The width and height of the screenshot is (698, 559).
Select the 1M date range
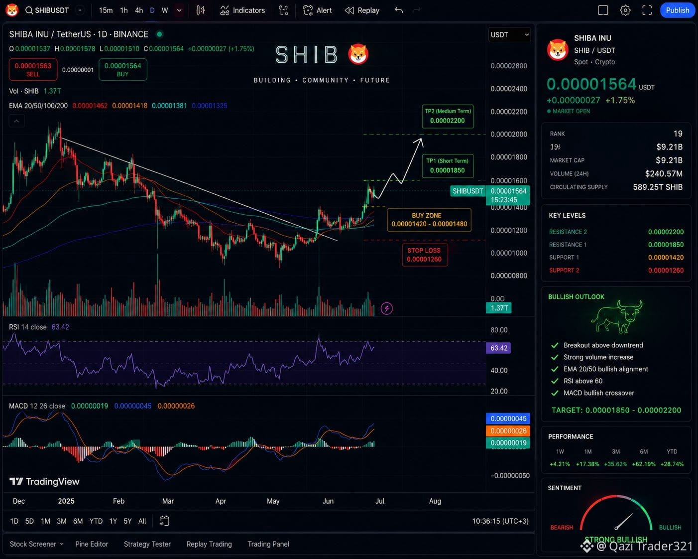[x=45, y=521]
